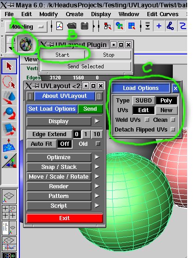Click the blue plus handles icon
195x258 pixels.
159,26
